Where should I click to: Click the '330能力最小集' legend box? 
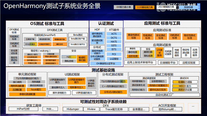(x=123, y=7)
